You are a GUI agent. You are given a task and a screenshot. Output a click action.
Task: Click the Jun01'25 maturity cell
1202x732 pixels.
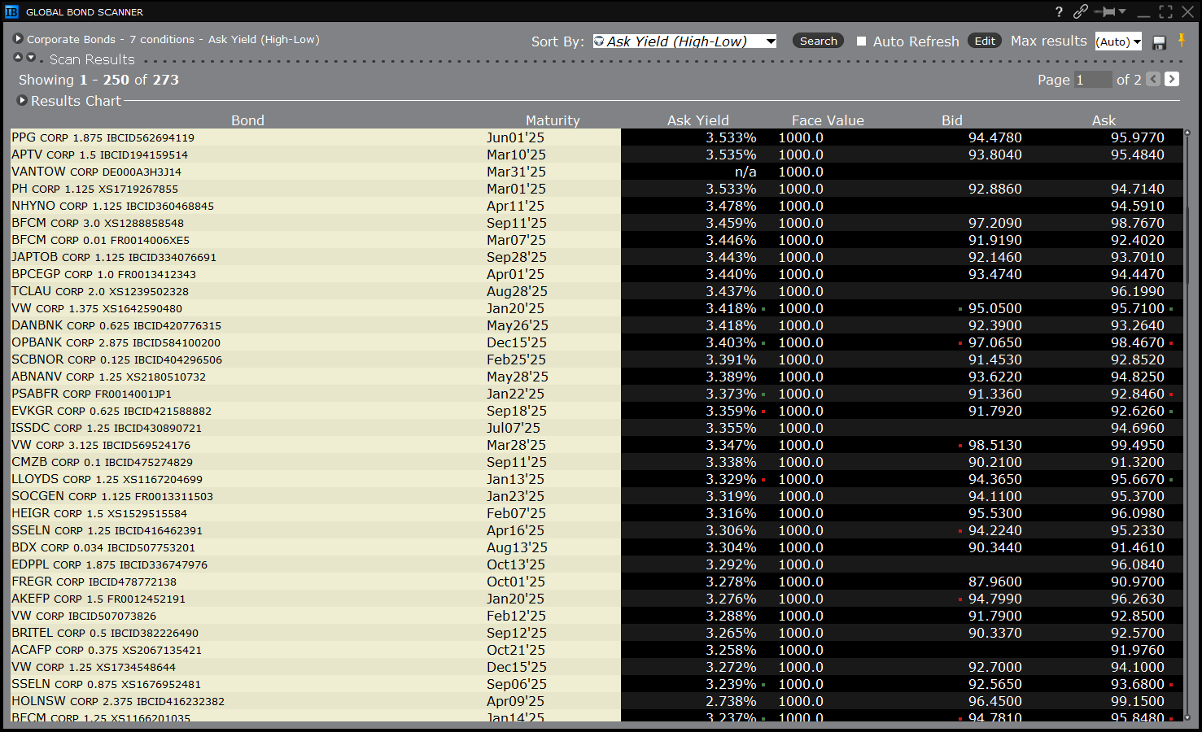click(x=516, y=137)
